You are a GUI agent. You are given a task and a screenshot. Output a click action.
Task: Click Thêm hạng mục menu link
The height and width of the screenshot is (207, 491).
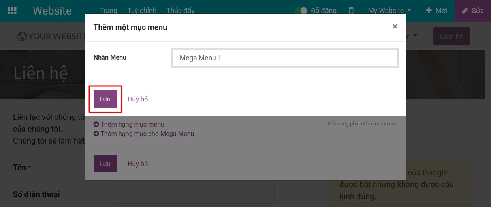[129, 124]
